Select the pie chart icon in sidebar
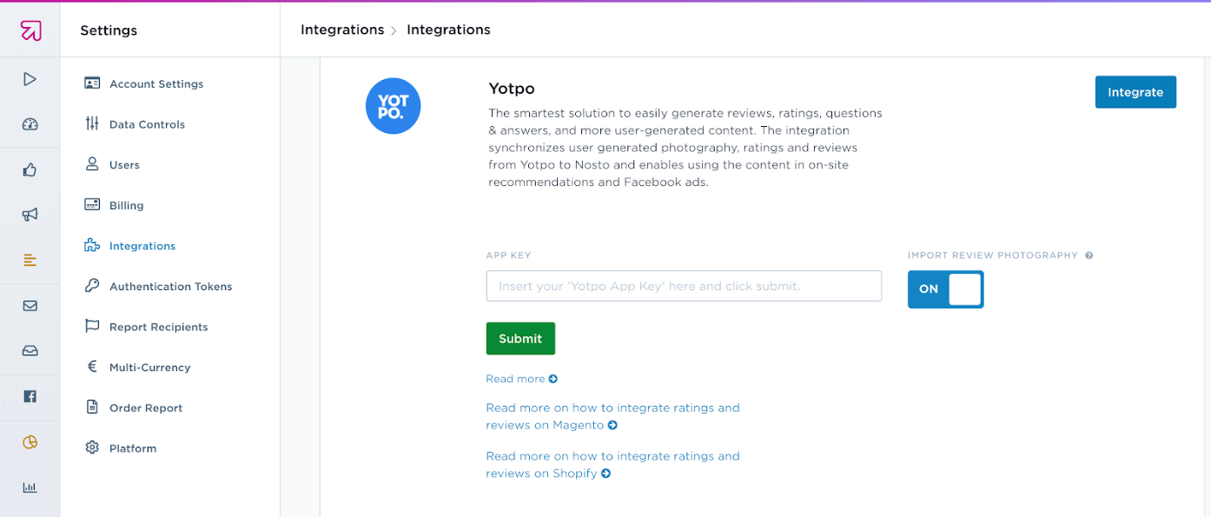This screenshot has width=1211, height=517. (30, 442)
